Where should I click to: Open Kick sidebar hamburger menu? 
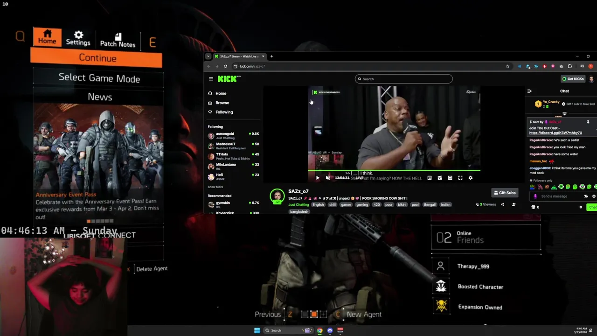click(211, 79)
